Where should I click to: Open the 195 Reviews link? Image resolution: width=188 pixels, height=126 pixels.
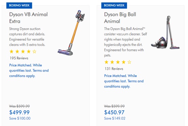click(x=19, y=58)
